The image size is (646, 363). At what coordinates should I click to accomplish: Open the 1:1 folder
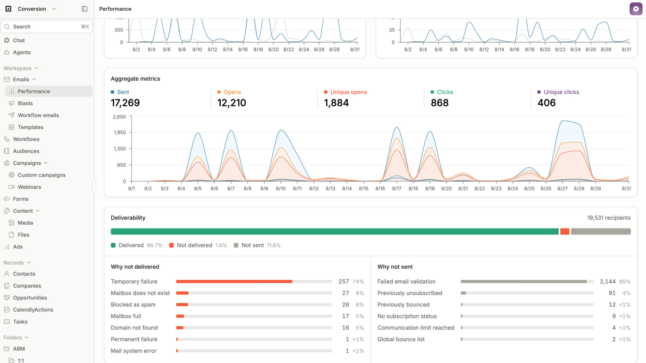(49, 360)
